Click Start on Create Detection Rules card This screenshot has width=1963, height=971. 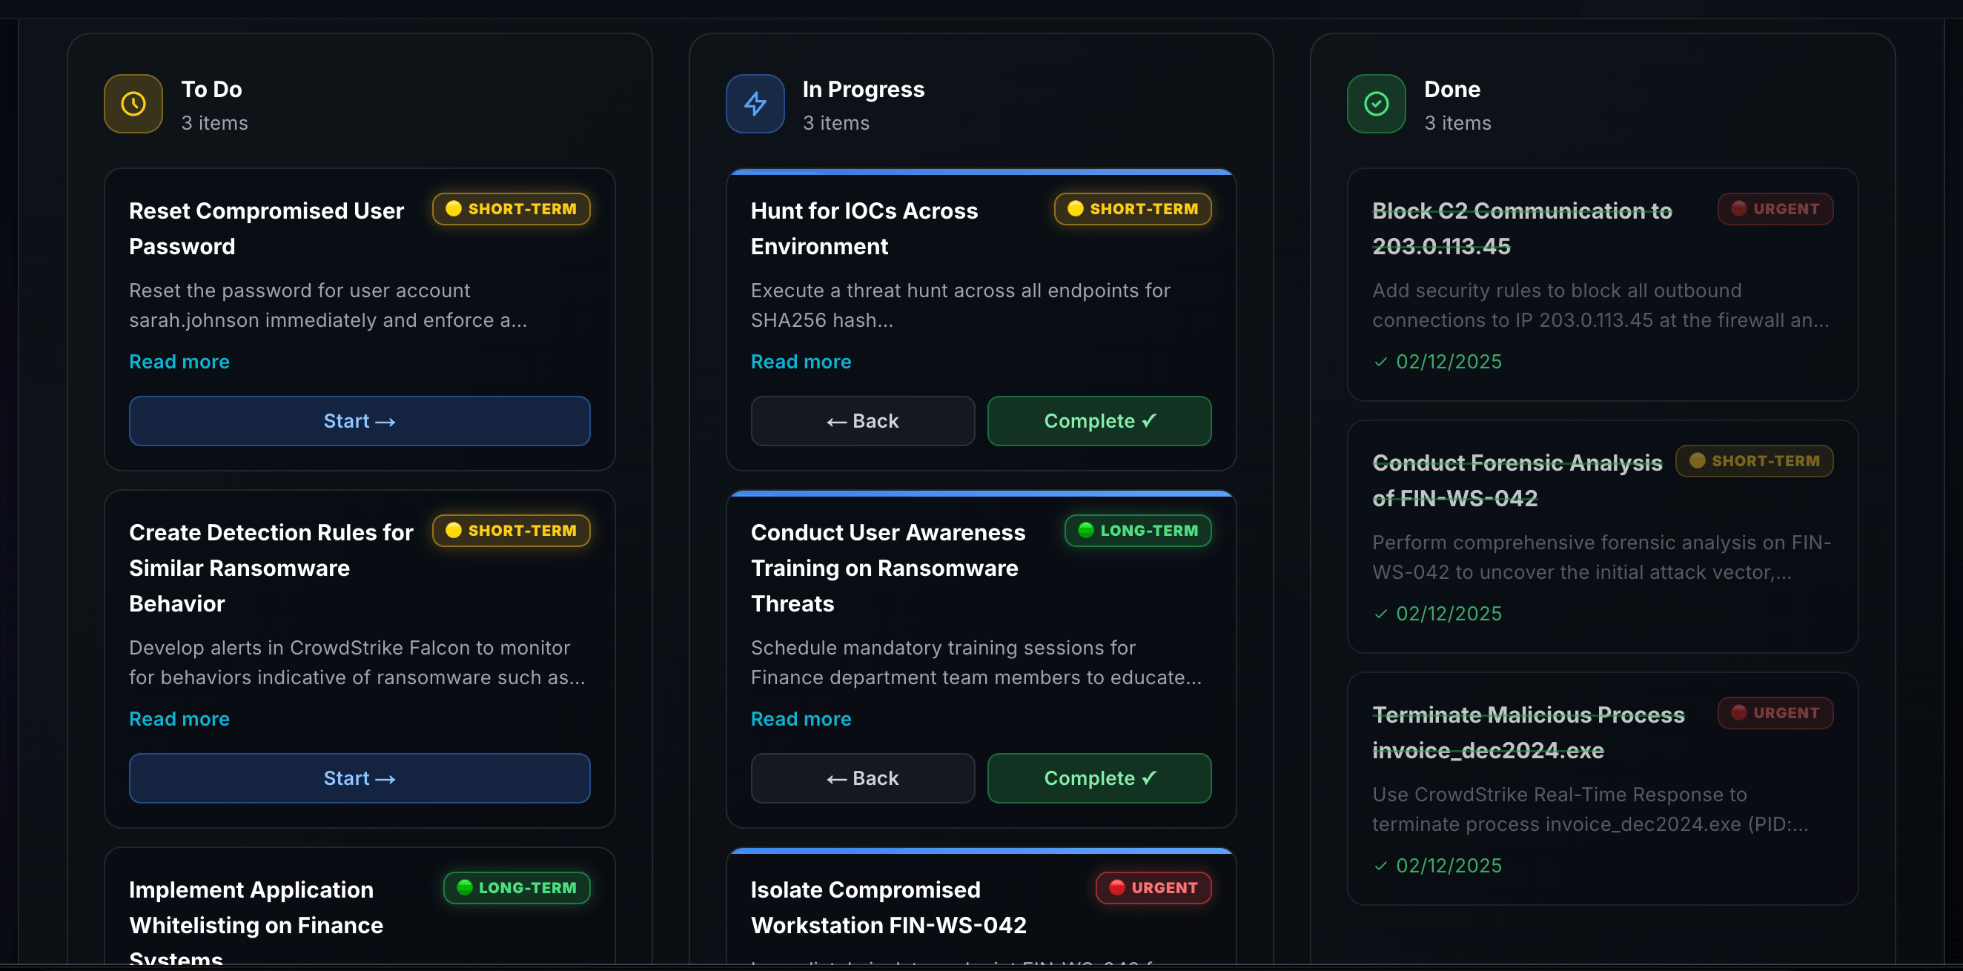coord(359,778)
